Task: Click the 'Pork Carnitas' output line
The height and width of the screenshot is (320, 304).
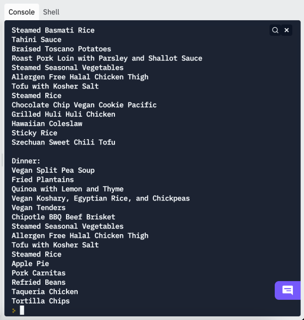Action: point(39,273)
